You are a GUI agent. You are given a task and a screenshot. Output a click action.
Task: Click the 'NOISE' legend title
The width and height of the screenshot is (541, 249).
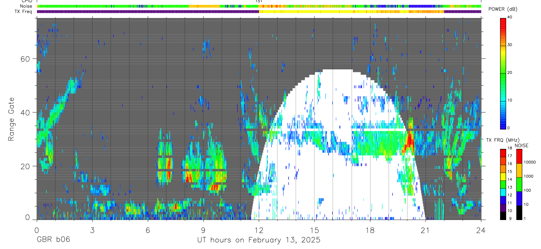point(522,145)
